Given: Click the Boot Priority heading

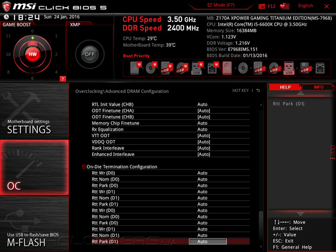Looking at the screenshot, I should [x=136, y=56].
